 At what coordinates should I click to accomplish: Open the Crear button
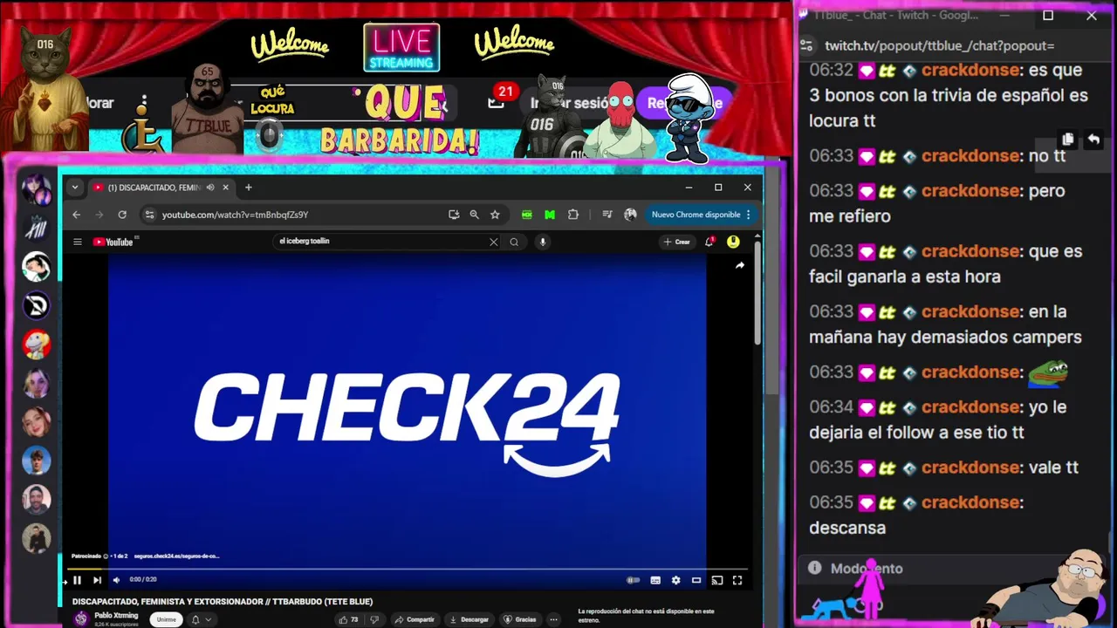676,242
